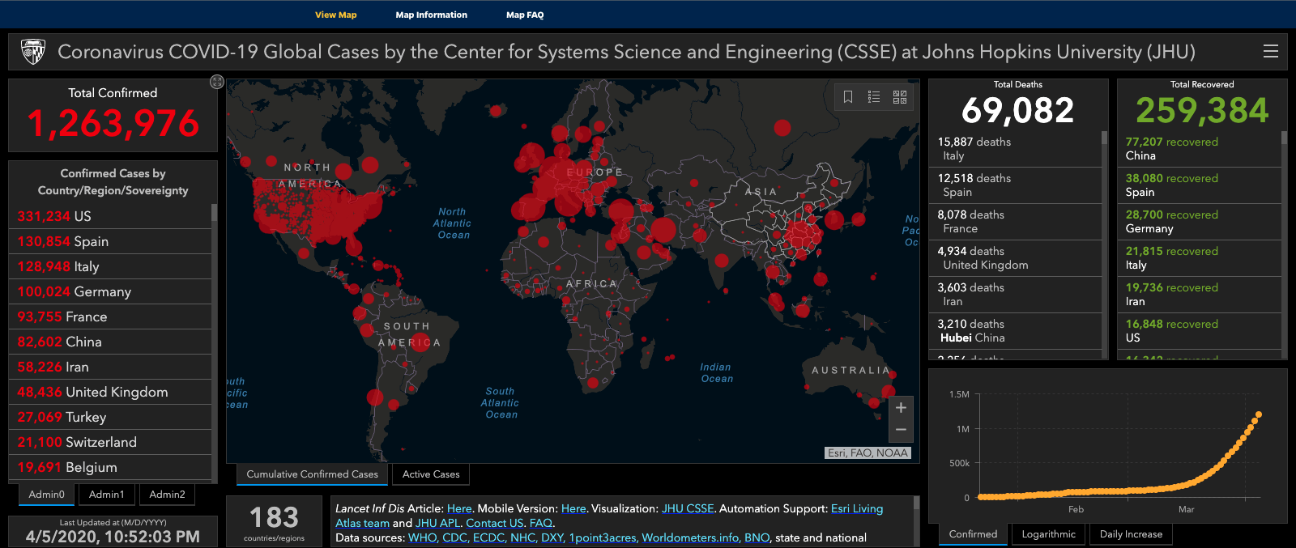Zoom out on the map with minus button
1296x548 pixels.
coord(901,430)
